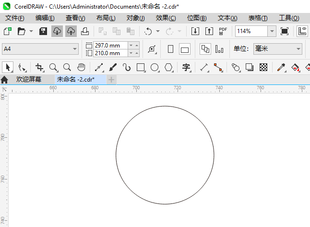310x227 pixels.
Task: Click auto-fit page icon
Action: pos(152,49)
